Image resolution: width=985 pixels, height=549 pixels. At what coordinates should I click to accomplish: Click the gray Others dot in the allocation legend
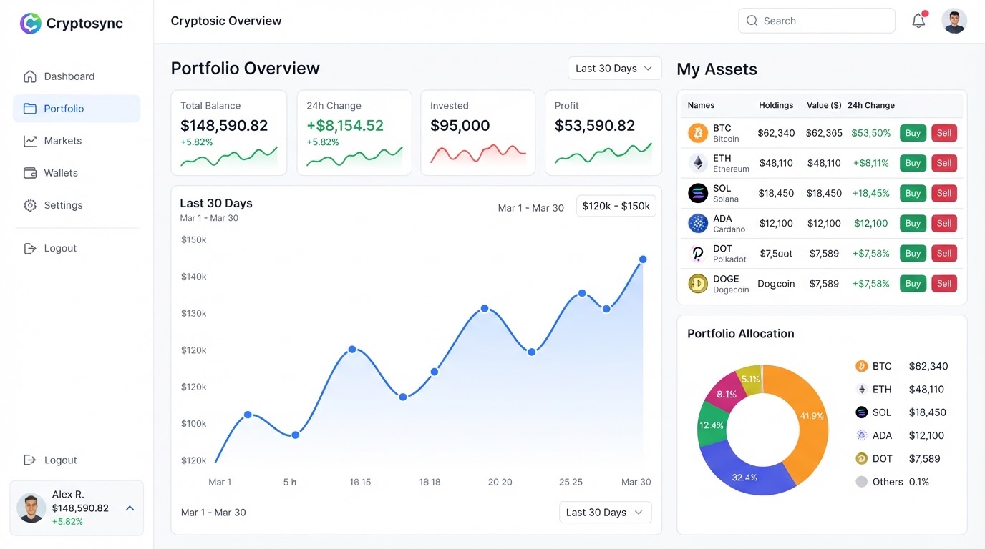pyautogui.click(x=862, y=482)
